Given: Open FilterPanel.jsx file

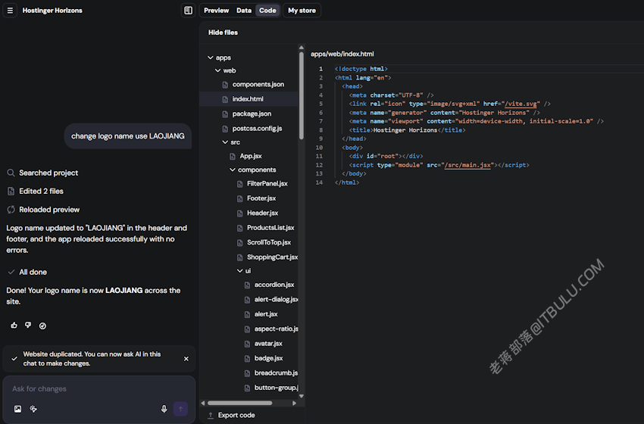Looking at the screenshot, I should pyautogui.click(x=267, y=183).
